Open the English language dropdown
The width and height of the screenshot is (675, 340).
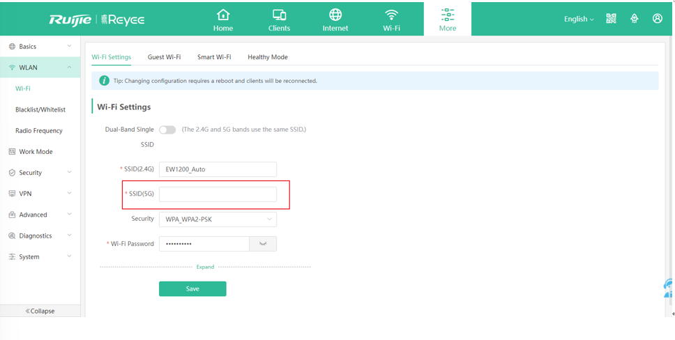[x=579, y=20]
